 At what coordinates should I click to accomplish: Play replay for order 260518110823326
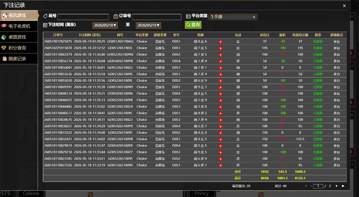pyautogui.click(x=221, y=165)
